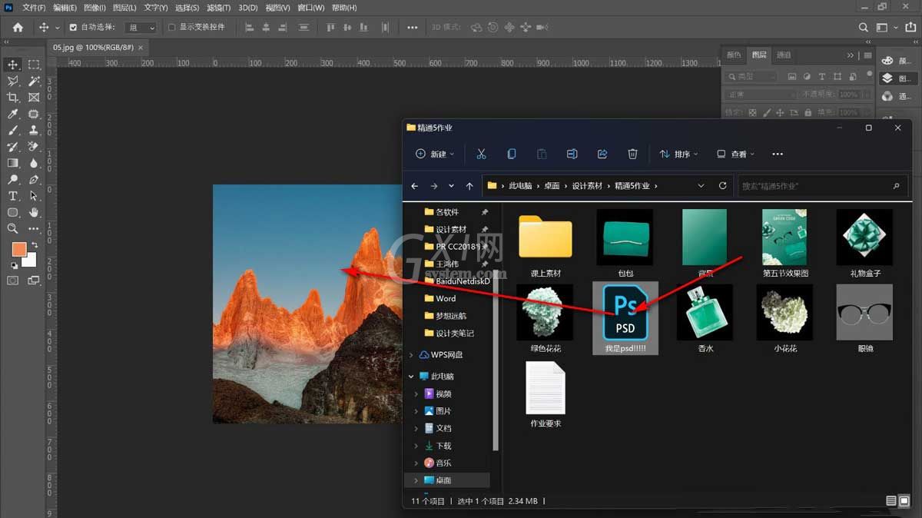Select the Clone Stamp tool

[34, 131]
